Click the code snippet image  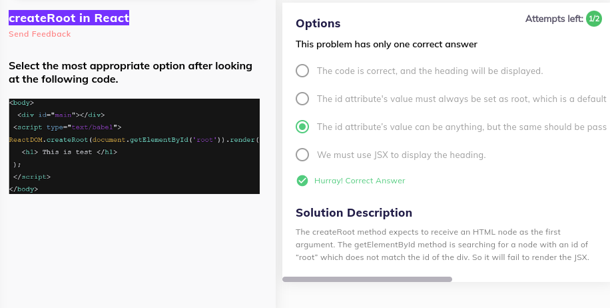[x=134, y=146]
